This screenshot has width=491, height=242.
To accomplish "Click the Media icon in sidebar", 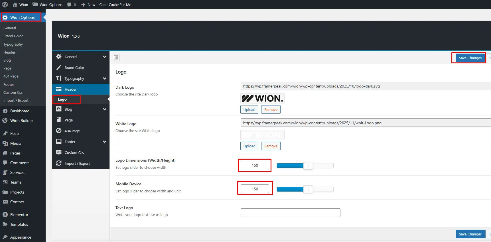I will tap(5, 143).
